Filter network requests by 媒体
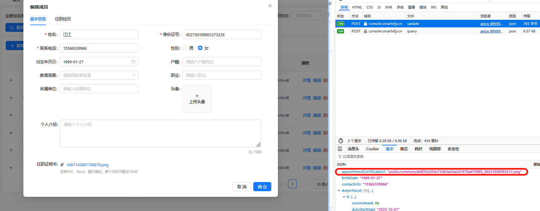Image resolution: width=540 pixels, height=211 pixels. pyautogui.click(x=423, y=7)
